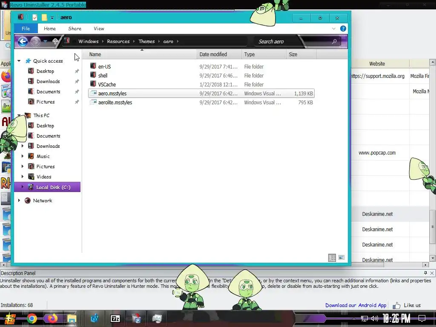Open the Home ribbon tab
This screenshot has height=327, width=436.
[50, 29]
